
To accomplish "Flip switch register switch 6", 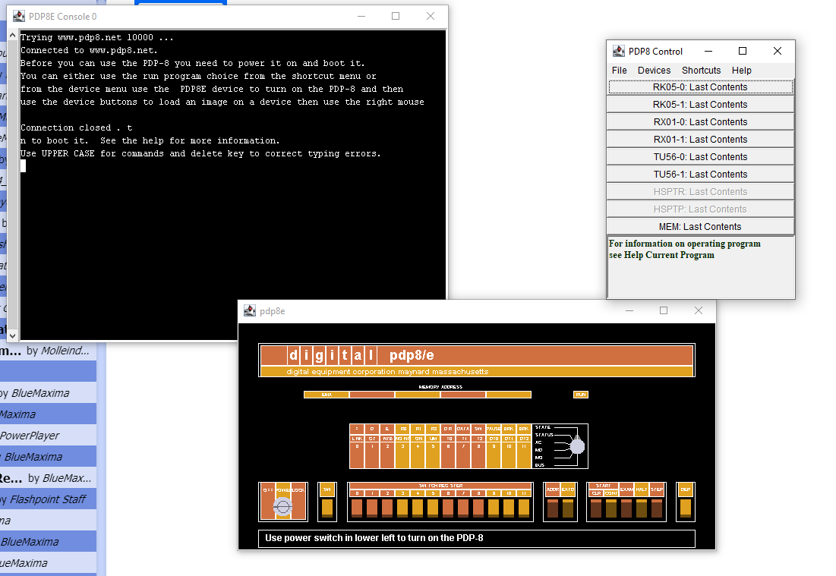I will (448, 507).
